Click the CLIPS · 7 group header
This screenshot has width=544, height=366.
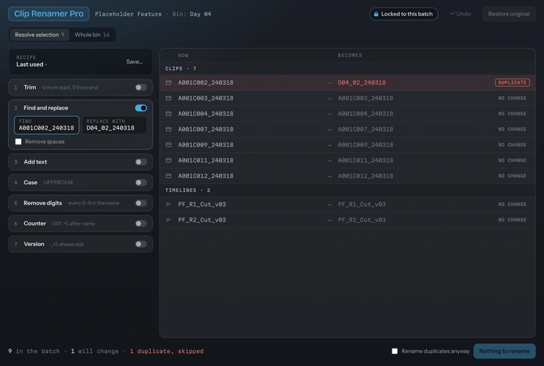click(x=181, y=69)
